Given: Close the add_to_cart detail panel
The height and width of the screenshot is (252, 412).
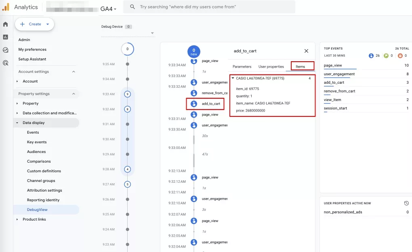Looking at the screenshot, I should click(306, 51).
